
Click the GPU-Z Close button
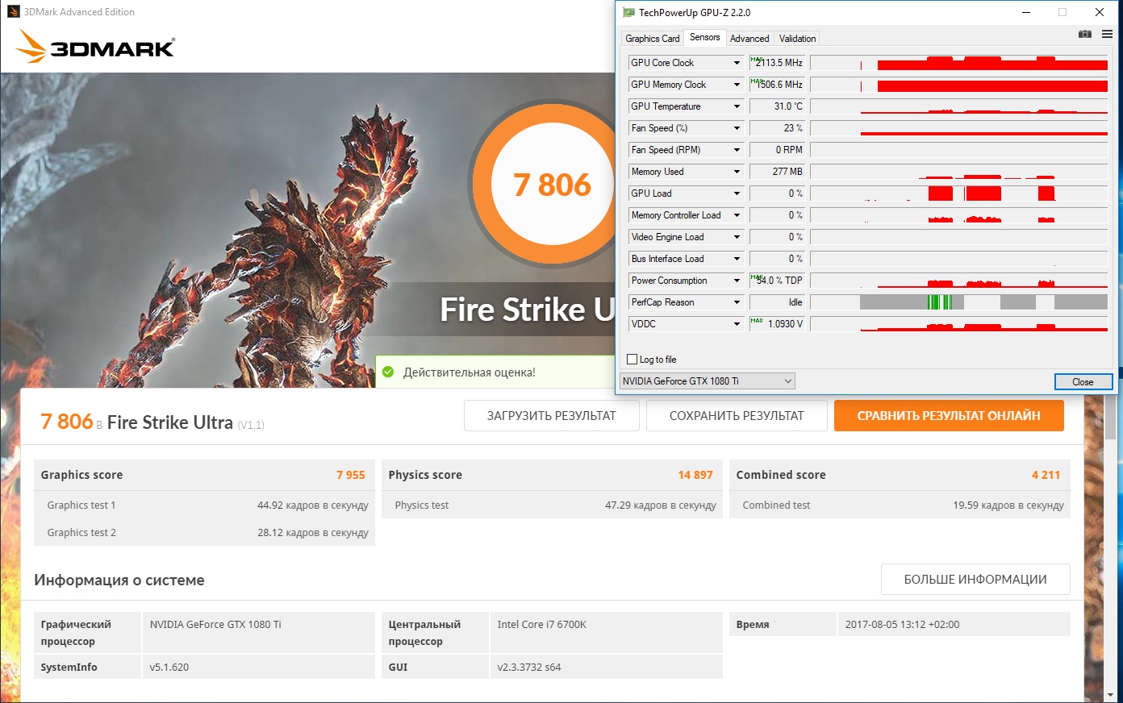(x=1083, y=382)
